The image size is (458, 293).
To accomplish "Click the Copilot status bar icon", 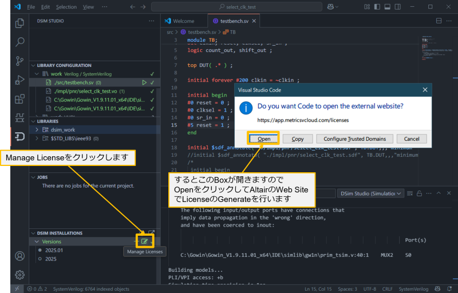I will 437,289.
